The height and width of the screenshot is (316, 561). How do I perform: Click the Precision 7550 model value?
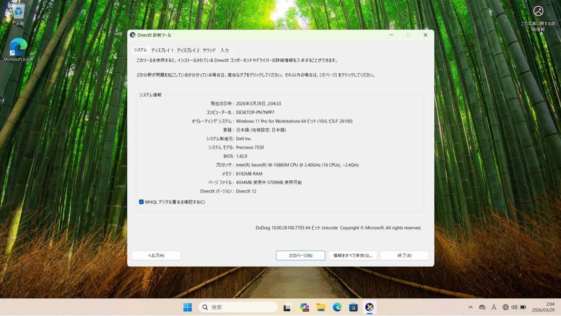coord(250,148)
